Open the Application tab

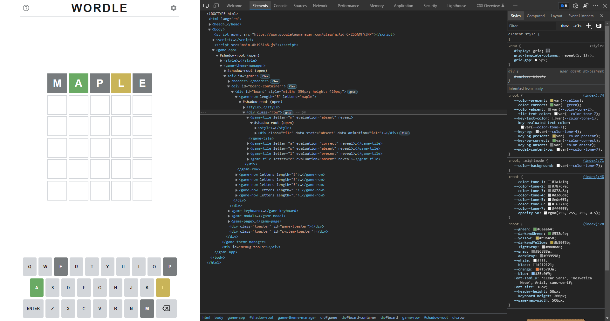403,6
